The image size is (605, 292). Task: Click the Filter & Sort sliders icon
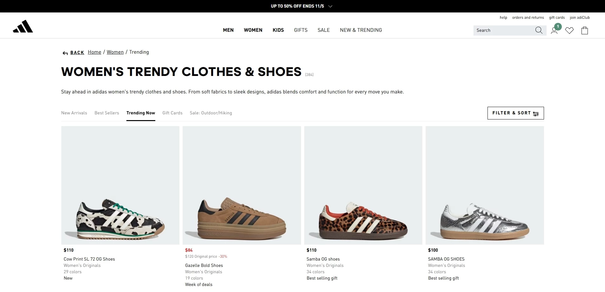(x=536, y=113)
